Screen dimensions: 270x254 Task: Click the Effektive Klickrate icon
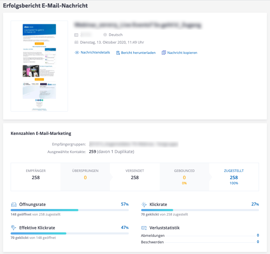[14, 228]
